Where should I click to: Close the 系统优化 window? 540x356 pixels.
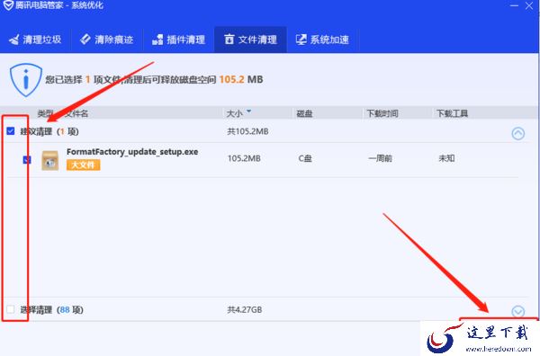(529, 5)
